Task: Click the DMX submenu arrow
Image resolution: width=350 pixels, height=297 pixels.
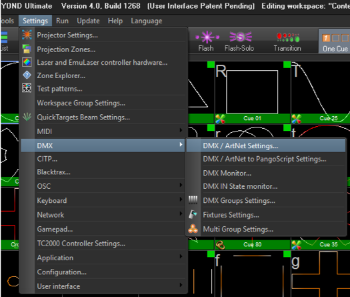Action: (x=181, y=145)
